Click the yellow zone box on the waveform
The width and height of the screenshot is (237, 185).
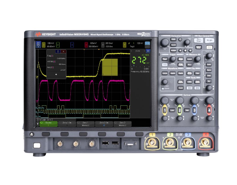(110, 67)
